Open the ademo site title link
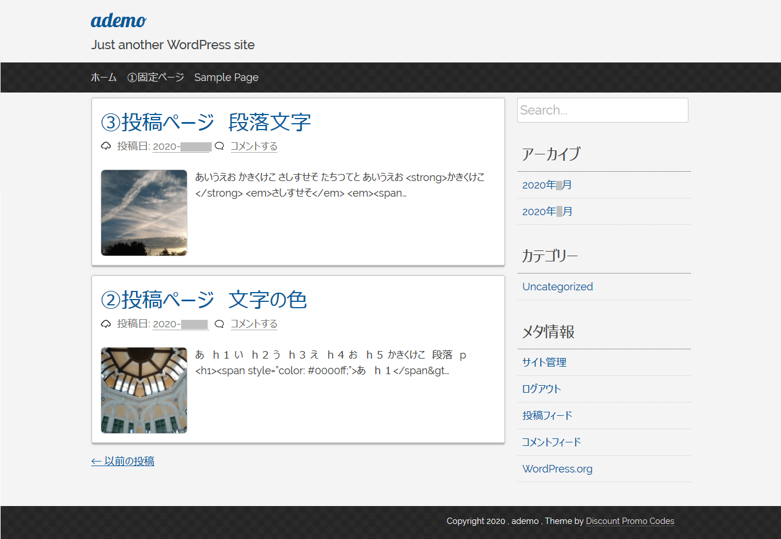Viewport: 781px width, 539px height. coord(119,21)
